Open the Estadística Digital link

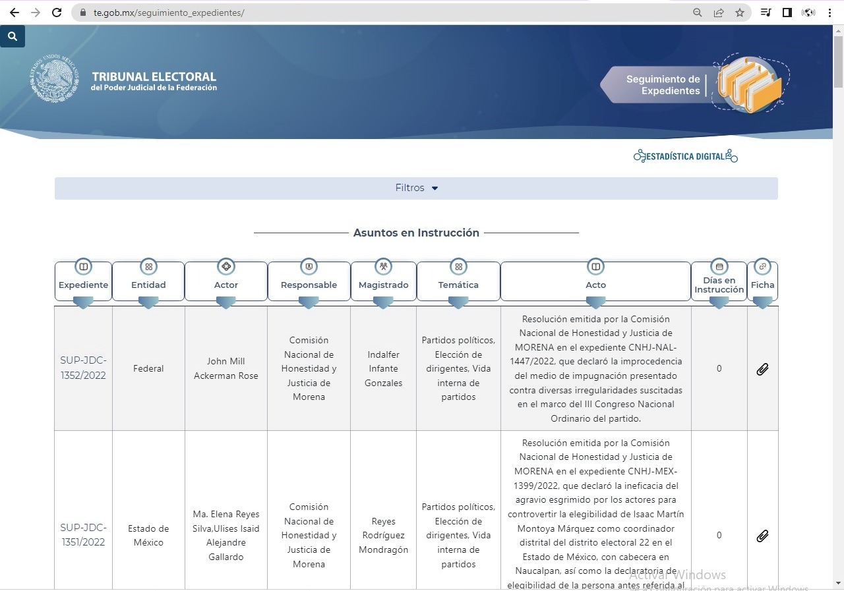point(685,156)
